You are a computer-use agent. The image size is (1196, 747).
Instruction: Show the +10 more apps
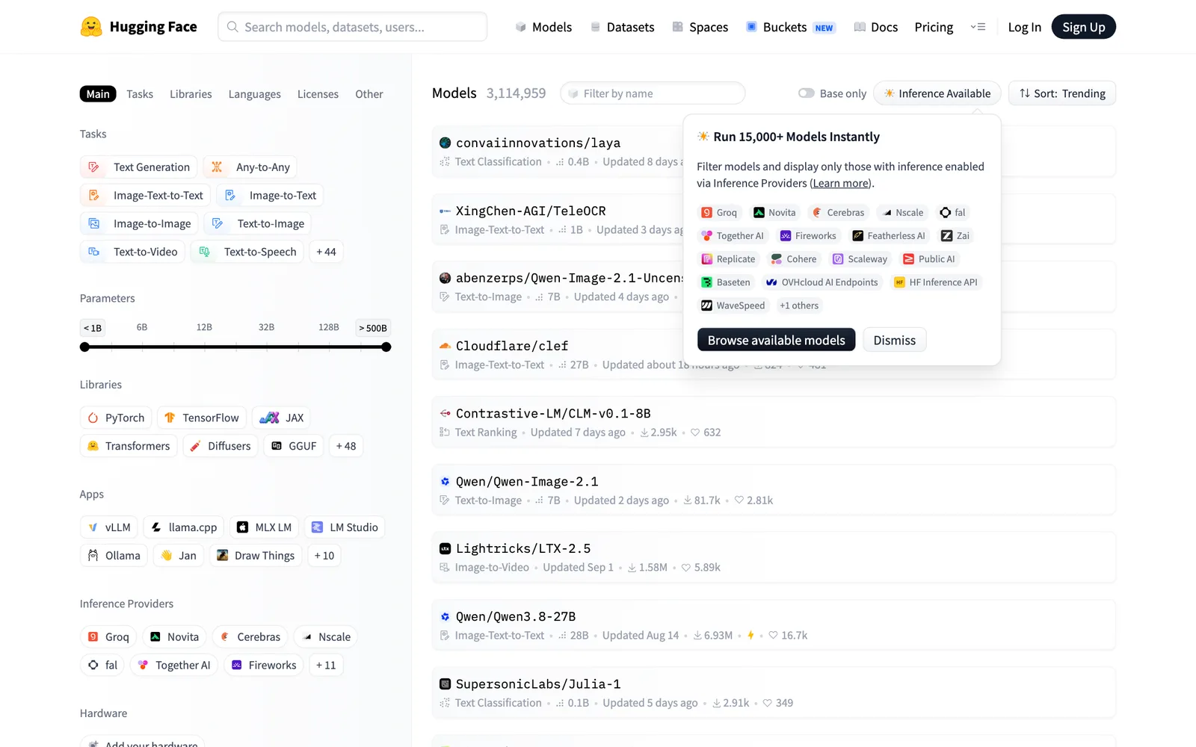coord(324,556)
